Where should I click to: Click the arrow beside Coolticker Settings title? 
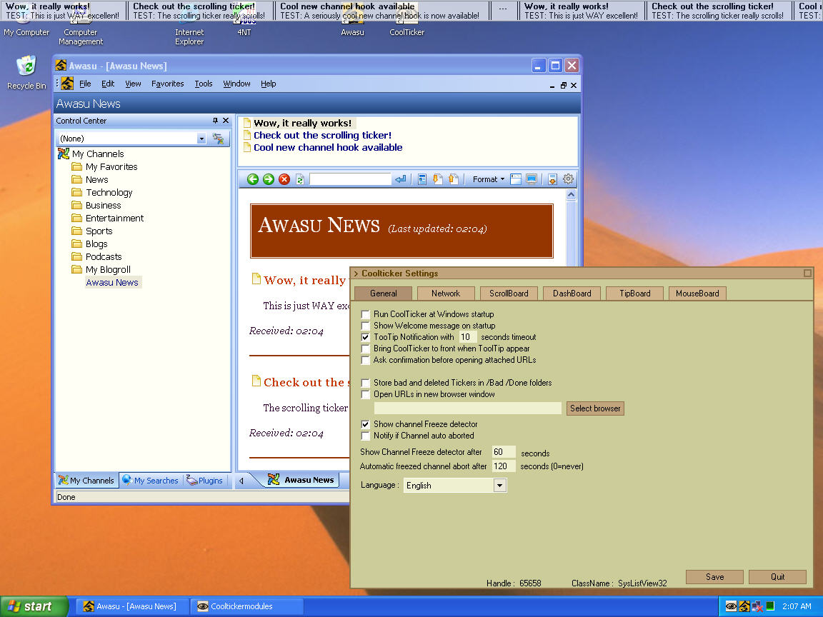click(356, 274)
